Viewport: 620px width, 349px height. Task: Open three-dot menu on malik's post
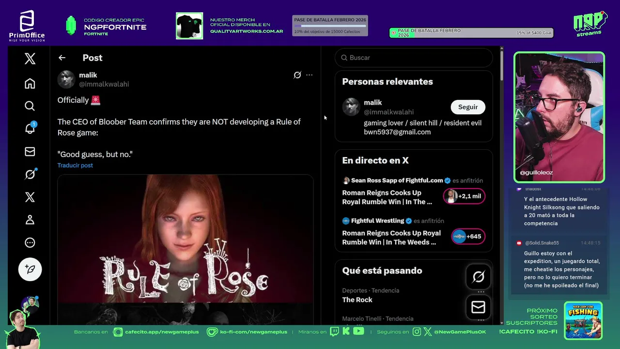pos(309,75)
